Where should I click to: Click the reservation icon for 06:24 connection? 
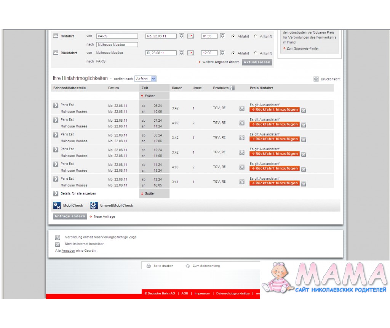tap(242, 108)
